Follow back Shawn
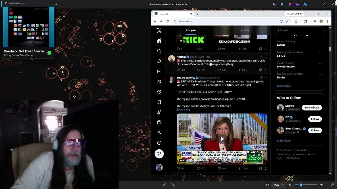337x189 pixels. click(312, 108)
